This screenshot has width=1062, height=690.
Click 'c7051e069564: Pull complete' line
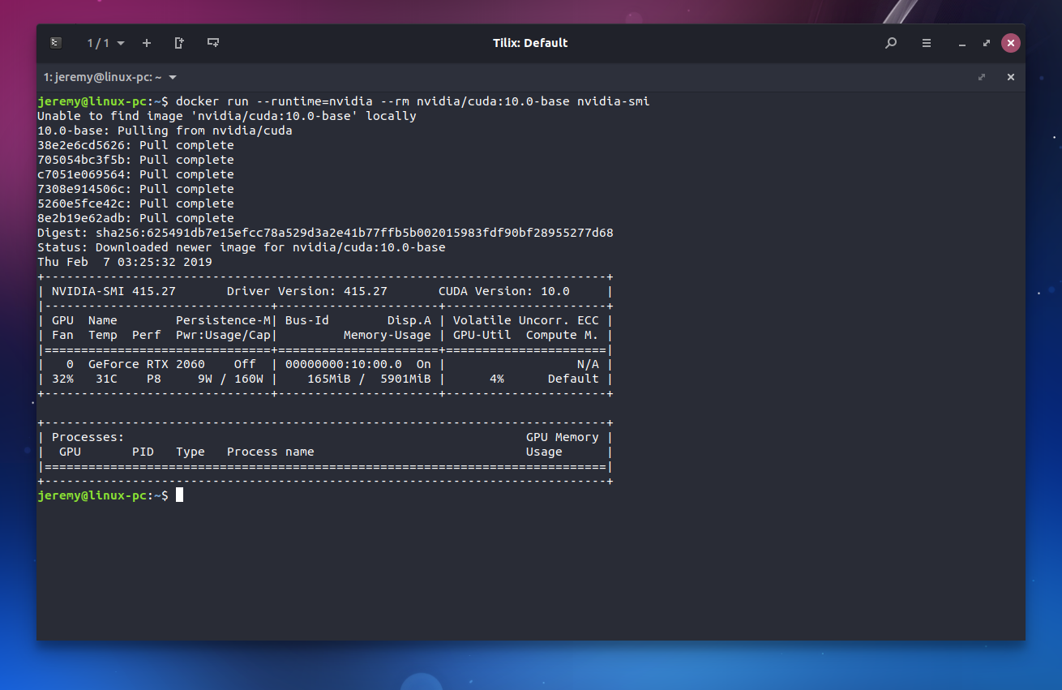pyautogui.click(x=135, y=174)
